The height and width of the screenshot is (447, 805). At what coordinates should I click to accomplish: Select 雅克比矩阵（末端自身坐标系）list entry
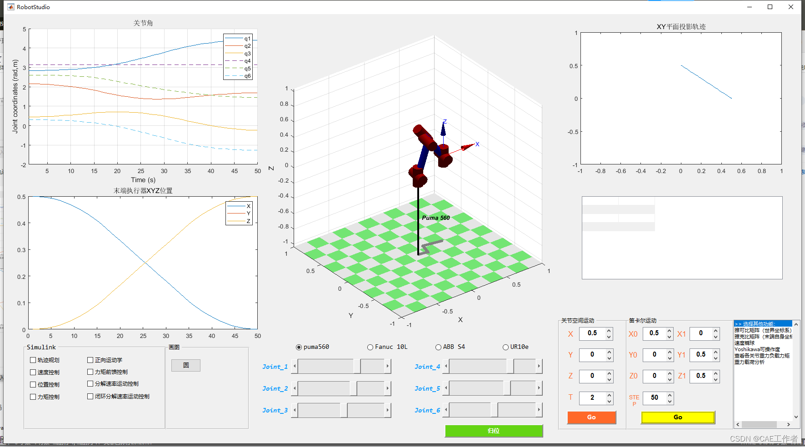[x=763, y=337]
